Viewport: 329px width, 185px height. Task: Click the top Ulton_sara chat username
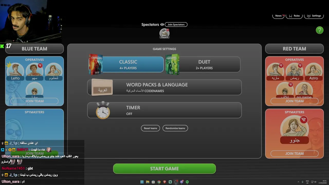coord(11,156)
